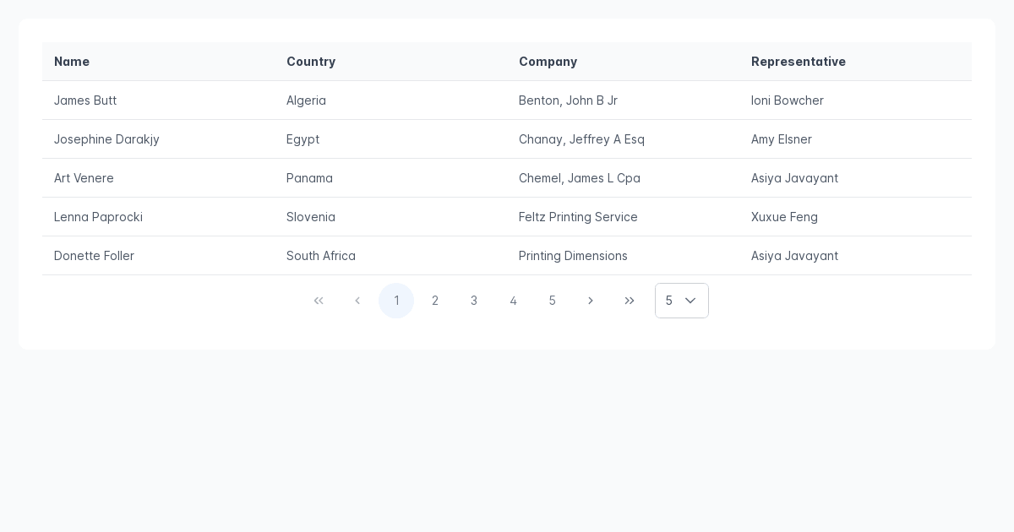1014x532 pixels.
Task: Click the Company column header
Action: tap(548, 62)
